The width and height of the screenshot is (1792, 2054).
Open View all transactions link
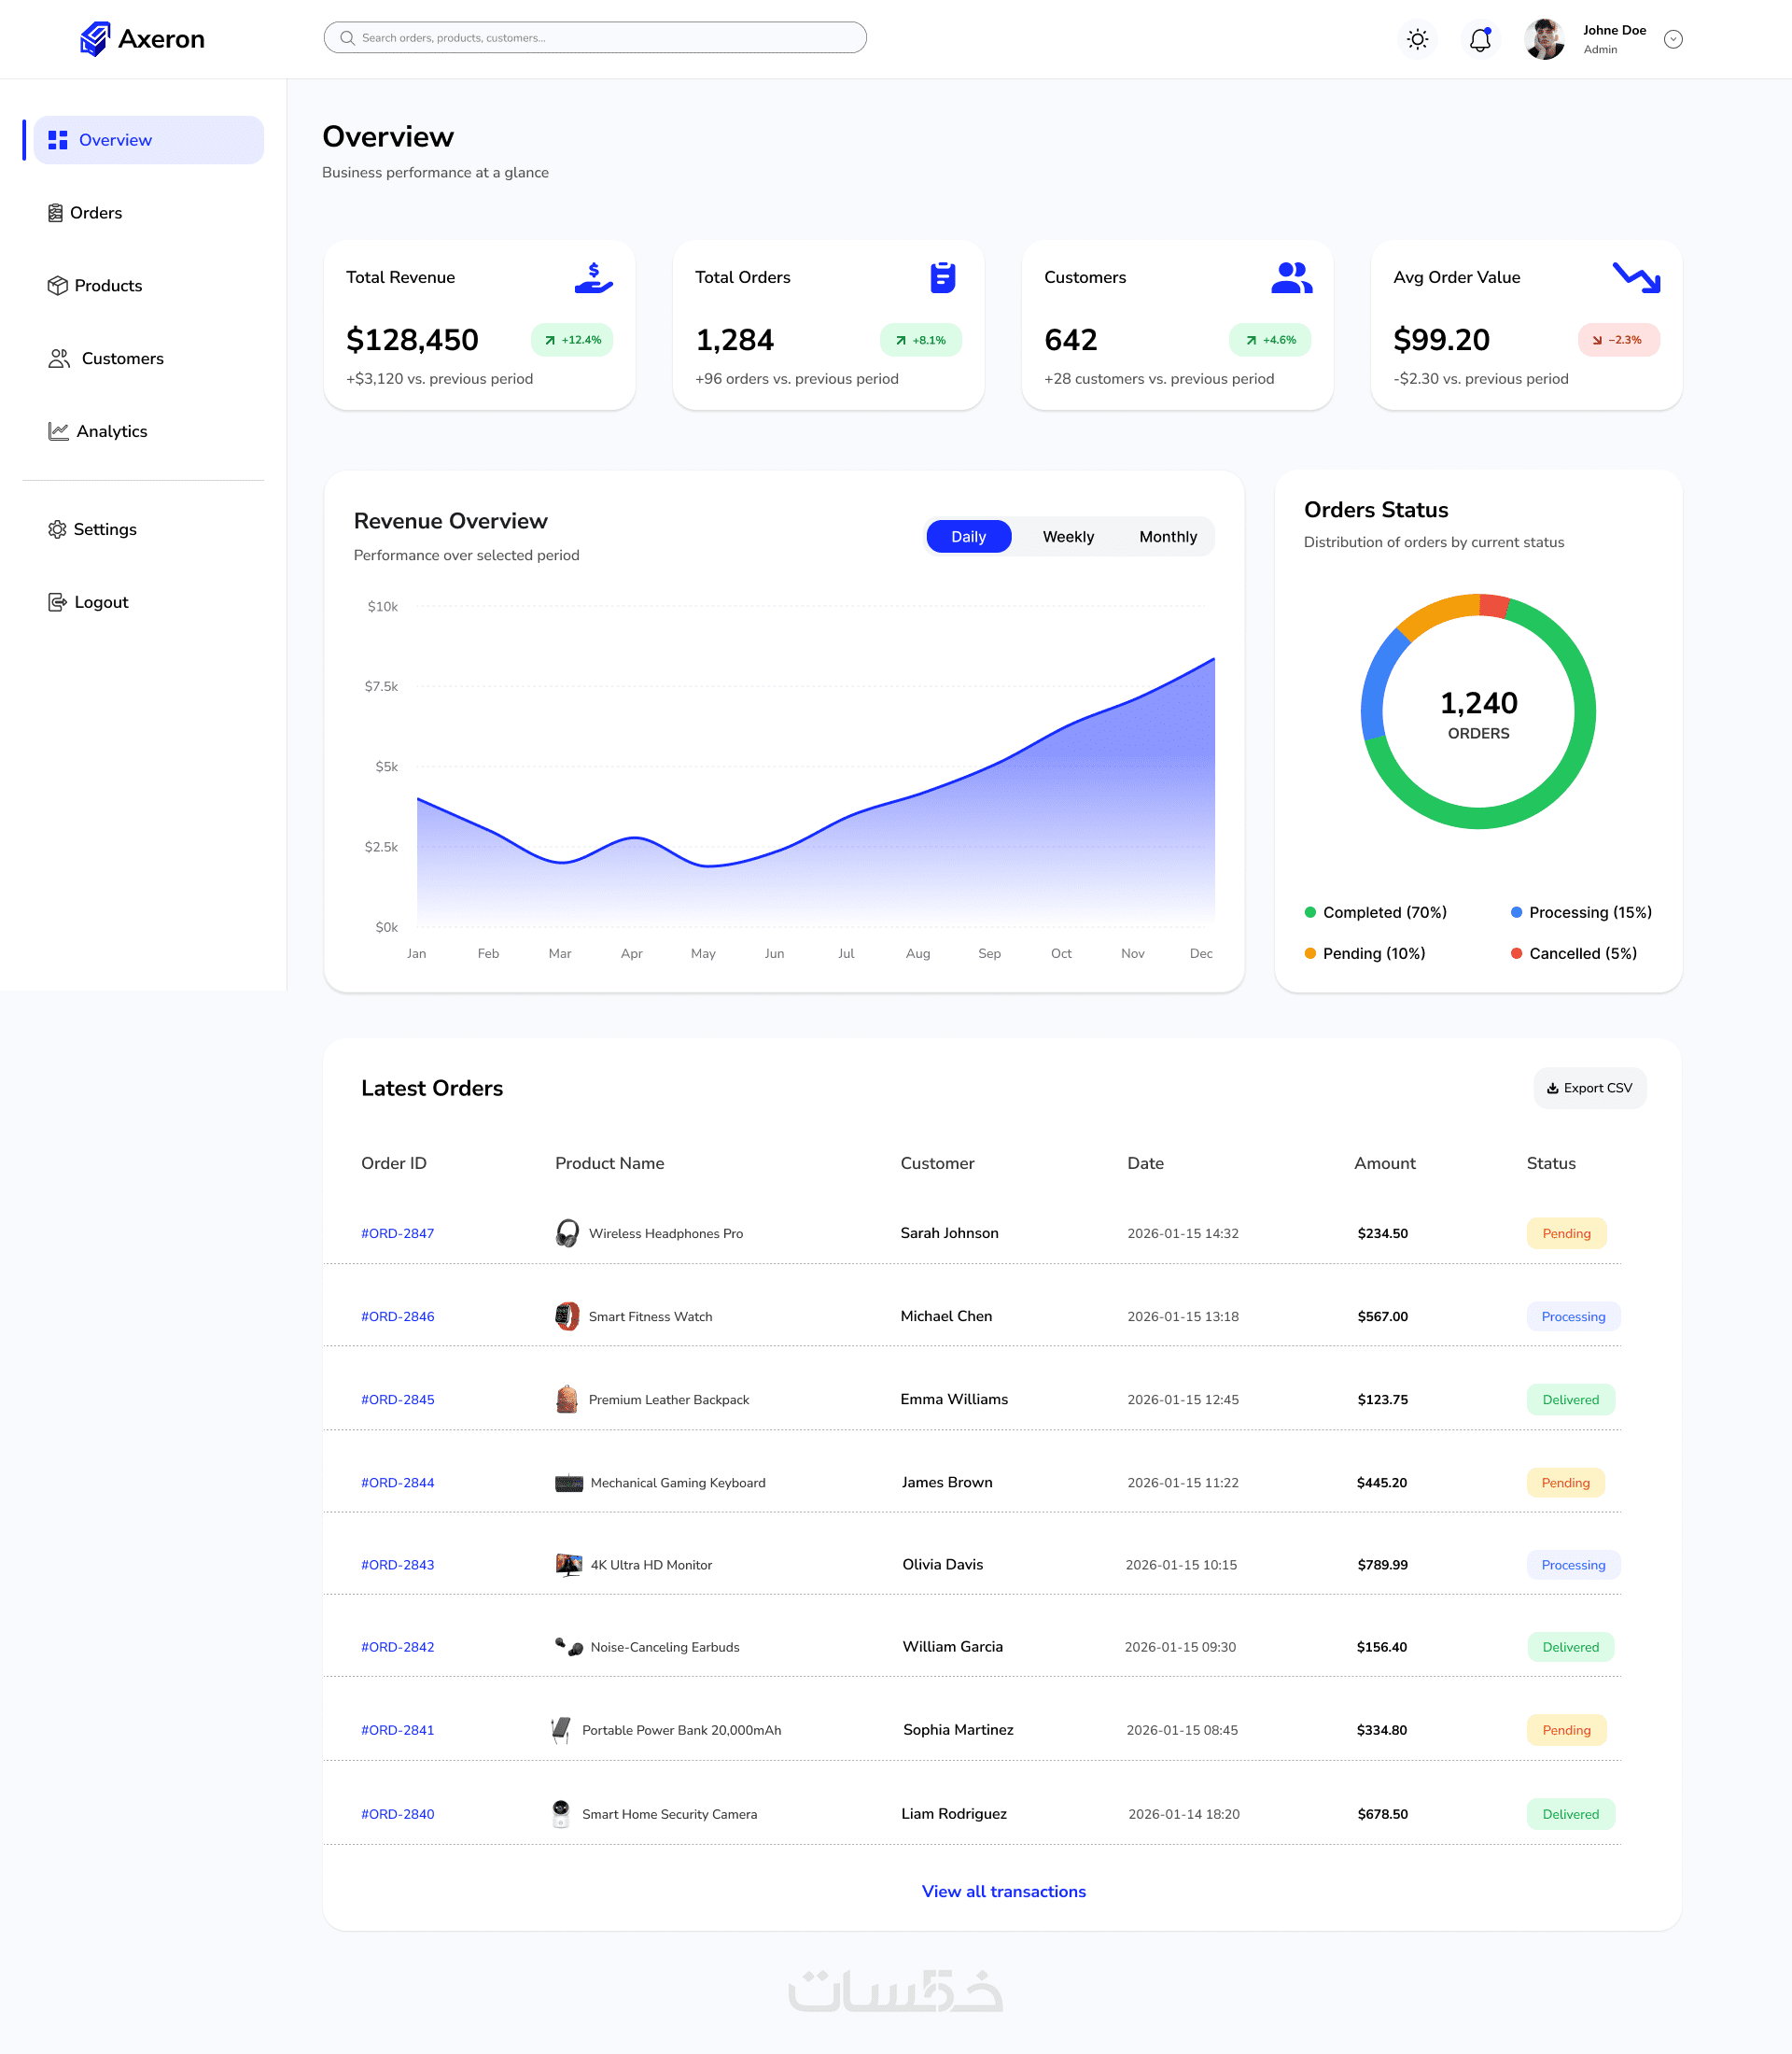1003,1892
